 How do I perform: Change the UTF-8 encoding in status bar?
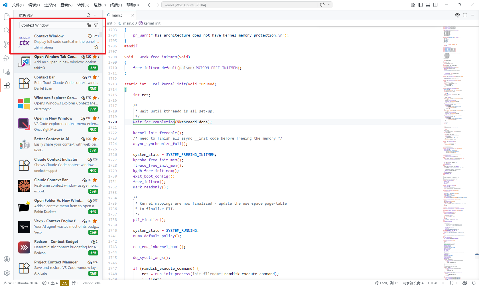point(433,283)
